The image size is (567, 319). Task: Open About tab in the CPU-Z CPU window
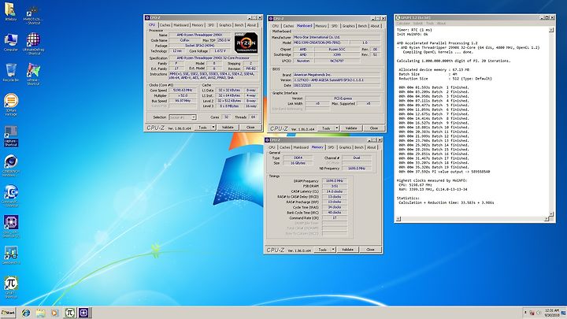[x=252, y=25]
